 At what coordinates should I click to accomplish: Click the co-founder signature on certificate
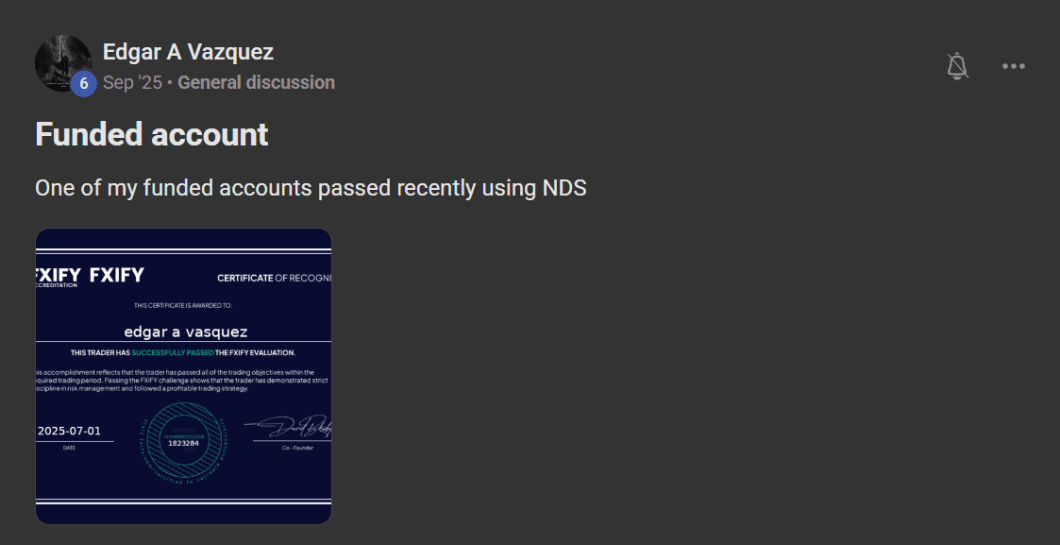[293, 430]
